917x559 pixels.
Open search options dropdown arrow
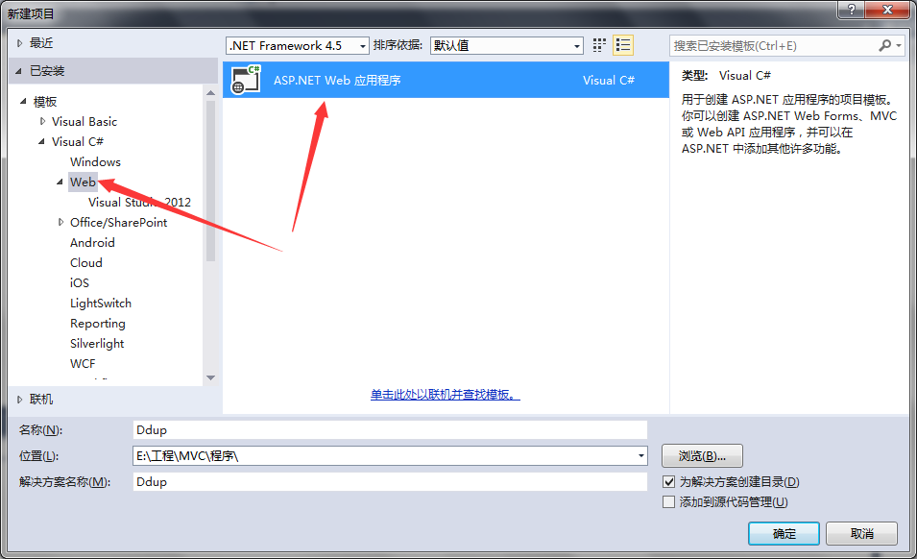(899, 45)
